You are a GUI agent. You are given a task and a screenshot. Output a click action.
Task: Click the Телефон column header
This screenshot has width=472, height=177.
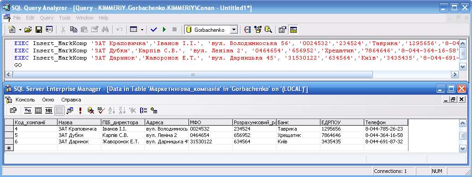(x=386, y=122)
